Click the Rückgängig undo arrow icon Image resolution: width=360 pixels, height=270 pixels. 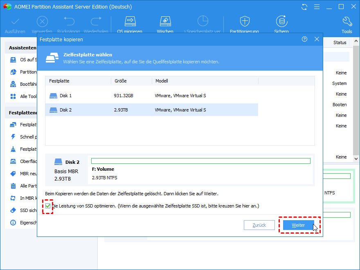click(x=69, y=21)
